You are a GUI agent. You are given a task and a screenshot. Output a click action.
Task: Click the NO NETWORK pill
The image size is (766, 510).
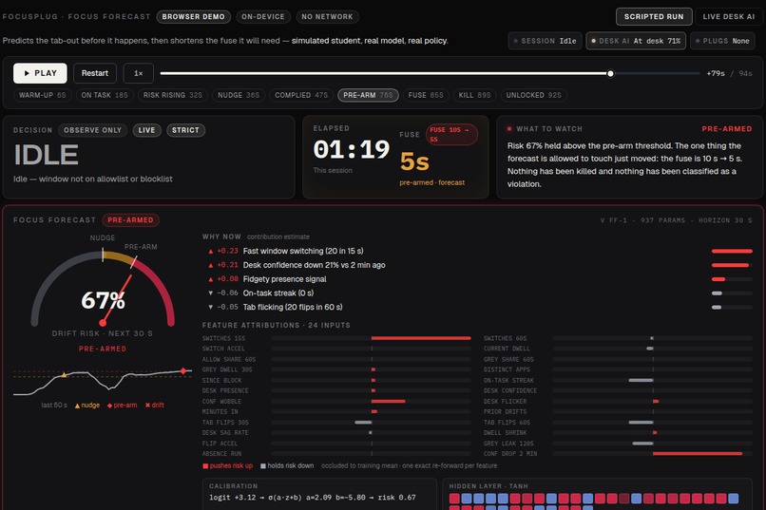point(327,16)
